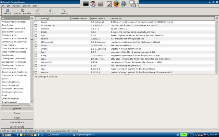The width and height of the screenshot is (219, 137).
Task: Select Cross Platform in sections list
Action: [x=9, y=45]
